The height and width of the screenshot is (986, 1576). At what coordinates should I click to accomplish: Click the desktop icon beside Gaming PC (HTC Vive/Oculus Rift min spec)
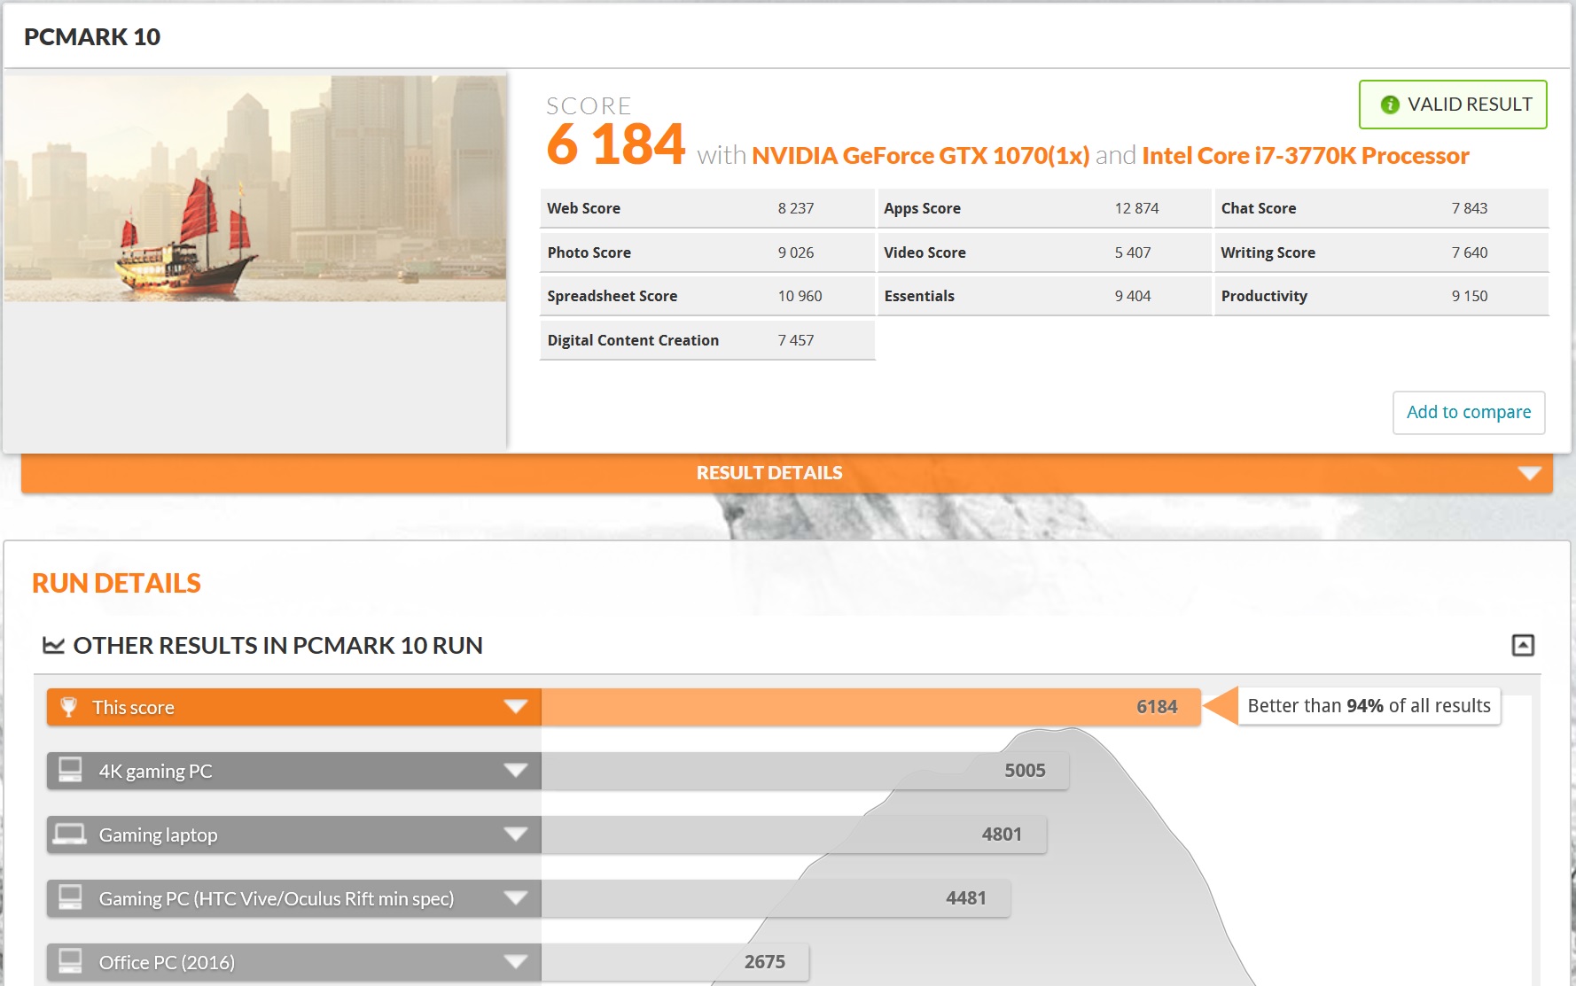click(x=70, y=897)
